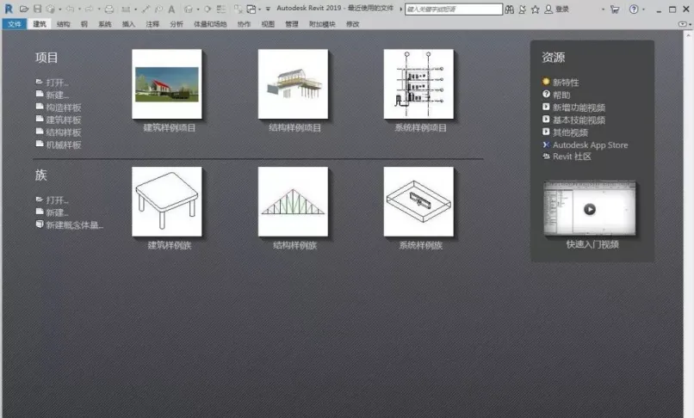Screen dimensions: 694x418
Task: Click the Autodesk App Store cart icon
Action: click(615, 9)
